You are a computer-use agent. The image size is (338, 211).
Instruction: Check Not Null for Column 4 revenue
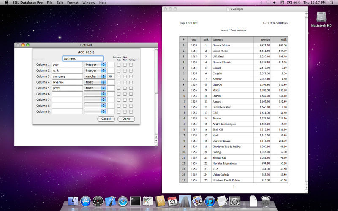pyautogui.click(x=125, y=82)
